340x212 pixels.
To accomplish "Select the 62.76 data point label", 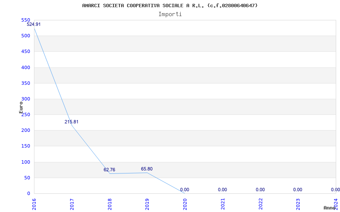I will click(x=110, y=170).
